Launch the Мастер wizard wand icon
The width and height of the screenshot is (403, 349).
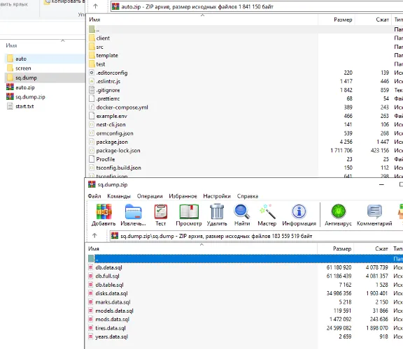pyautogui.click(x=267, y=211)
